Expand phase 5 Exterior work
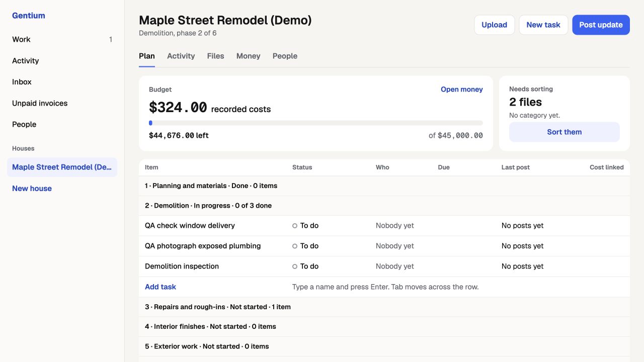 384,346
